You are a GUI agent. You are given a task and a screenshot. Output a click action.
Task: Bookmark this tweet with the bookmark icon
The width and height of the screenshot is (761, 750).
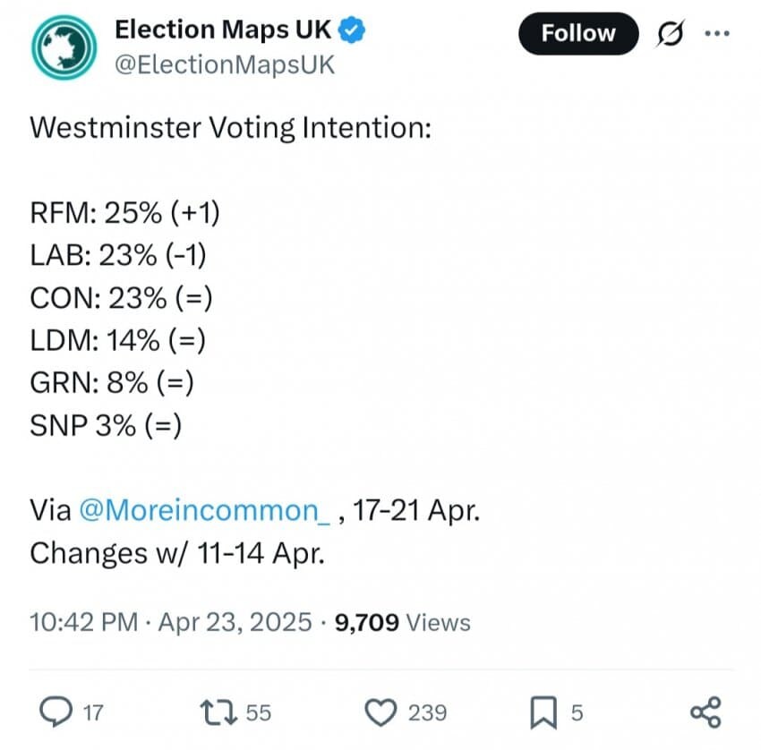click(x=543, y=712)
